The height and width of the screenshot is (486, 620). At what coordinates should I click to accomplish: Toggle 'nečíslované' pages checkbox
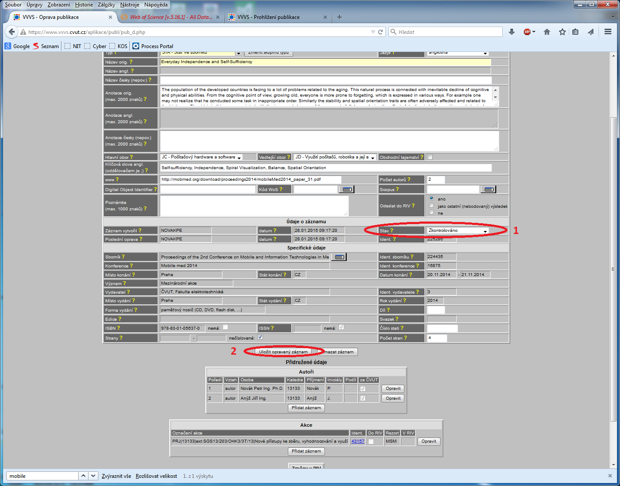tap(260, 337)
